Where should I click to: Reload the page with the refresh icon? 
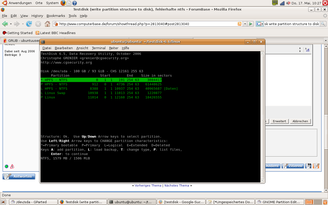coord(29,24)
